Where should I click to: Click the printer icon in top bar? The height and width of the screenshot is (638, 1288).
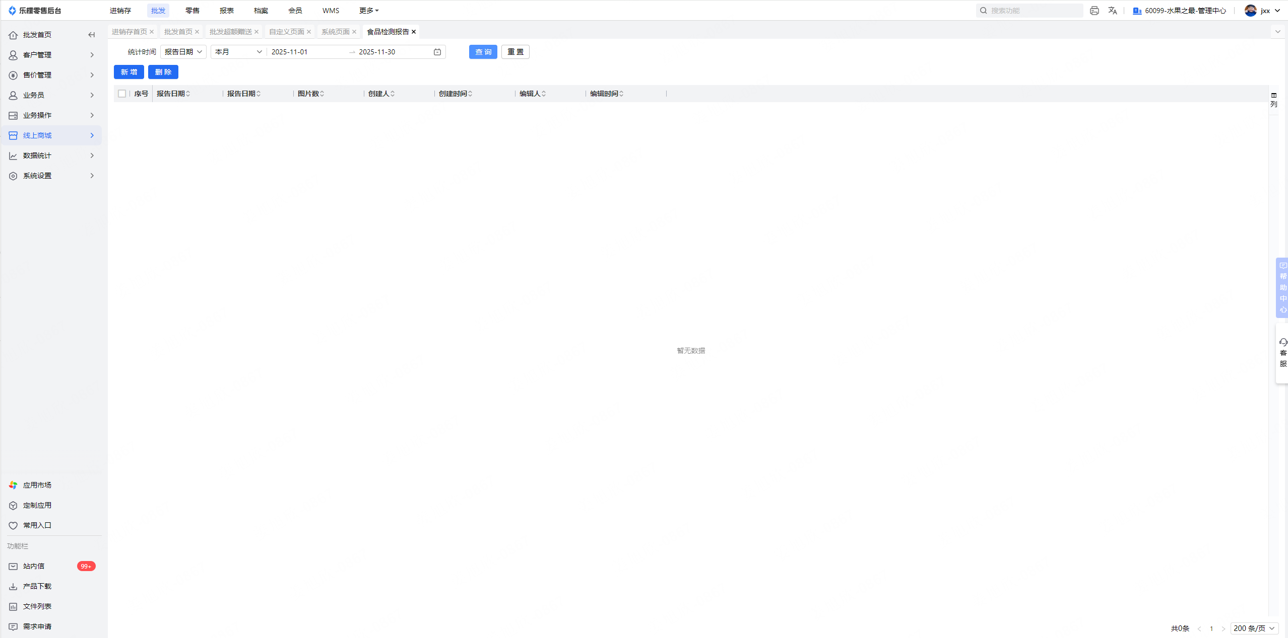[1094, 11]
